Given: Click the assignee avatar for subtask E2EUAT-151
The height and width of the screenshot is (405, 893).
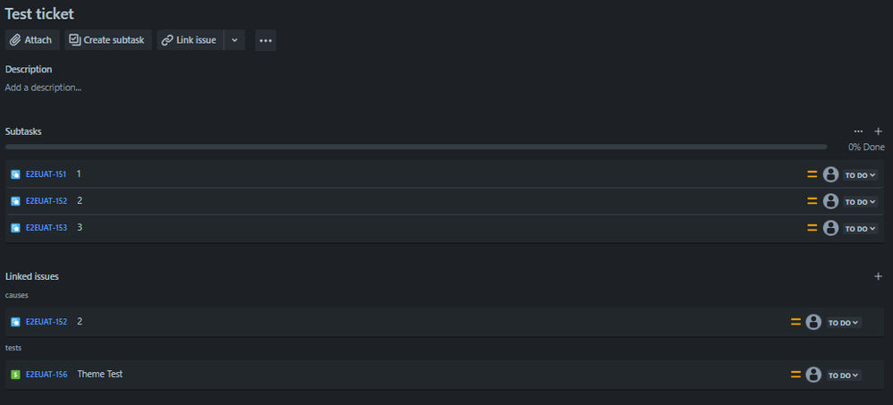Looking at the screenshot, I should point(830,174).
